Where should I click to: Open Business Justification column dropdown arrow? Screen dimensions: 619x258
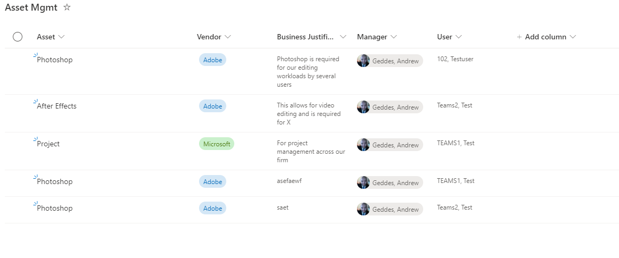click(x=343, y=37)
